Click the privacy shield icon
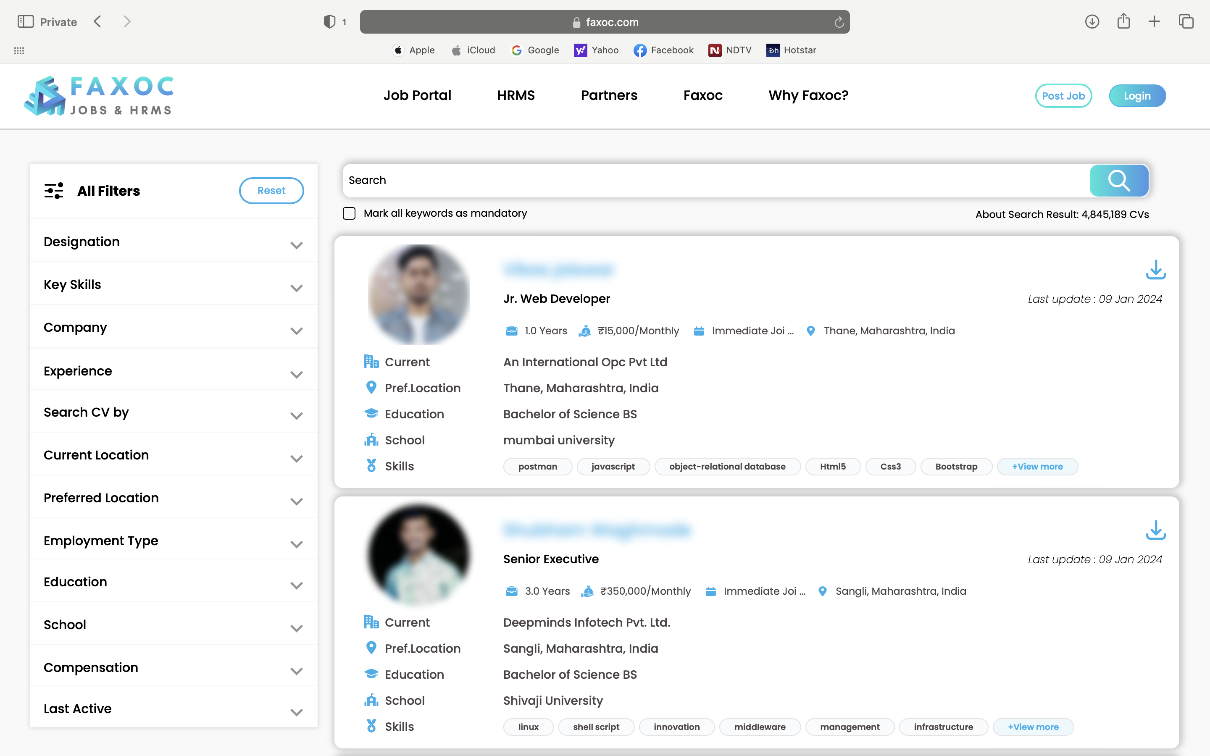The height and width of the screenshot is (756, 1210). tap(329, 21)
